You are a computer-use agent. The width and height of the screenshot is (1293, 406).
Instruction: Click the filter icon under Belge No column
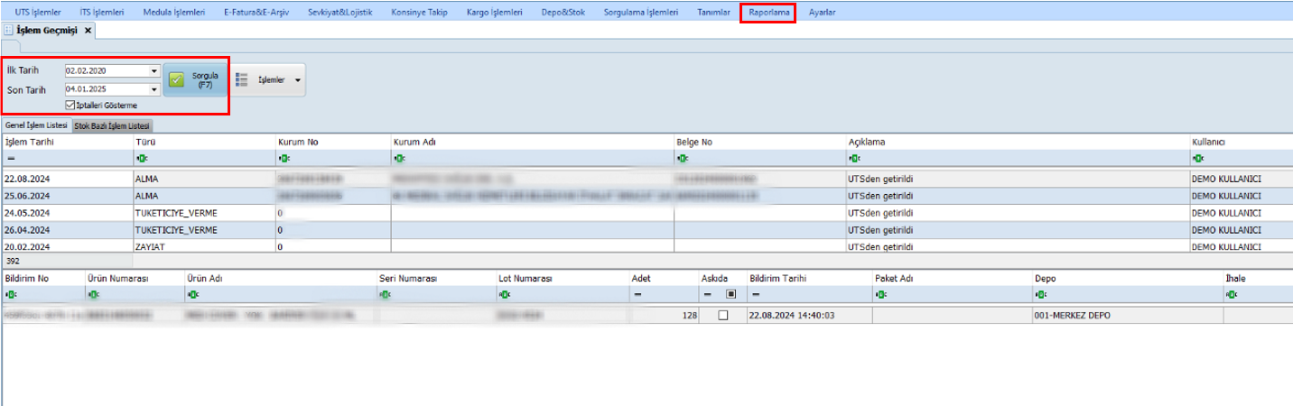click(682, 158)
